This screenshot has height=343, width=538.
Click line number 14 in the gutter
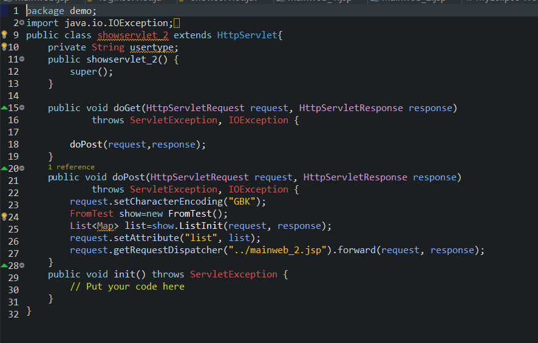pos(13,96)
